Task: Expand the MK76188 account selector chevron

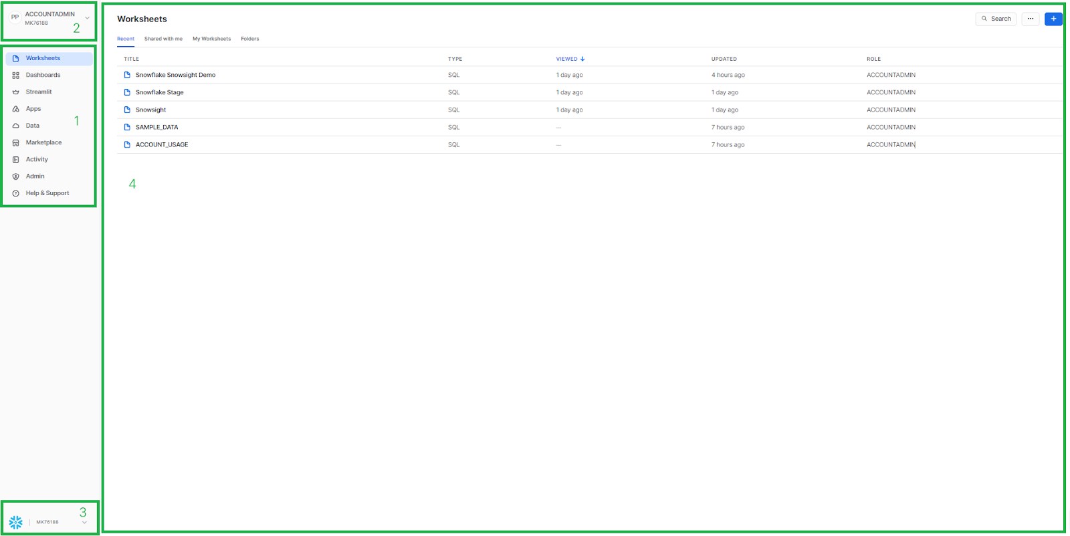Action: click(84, 523)
